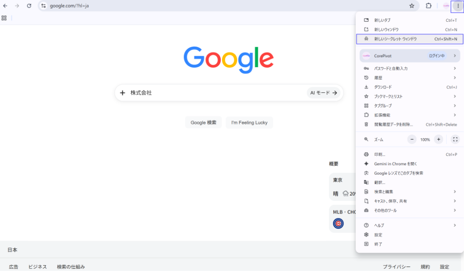The width and height of the screenshot is (464, 271).
Task: Select 終了 to quit Chrome
Action: point(410,244)
